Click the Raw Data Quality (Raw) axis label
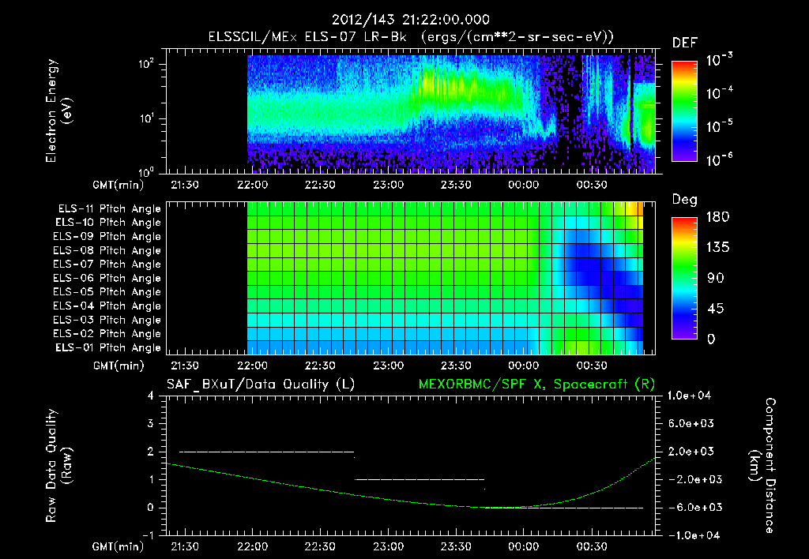809x559 pixels. [58, 466]
